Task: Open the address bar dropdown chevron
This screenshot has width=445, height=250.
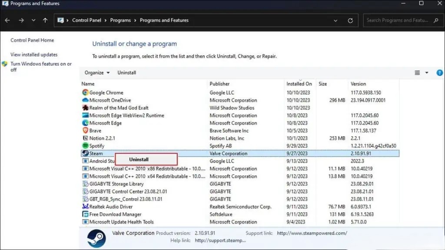Action: point(335,20)
